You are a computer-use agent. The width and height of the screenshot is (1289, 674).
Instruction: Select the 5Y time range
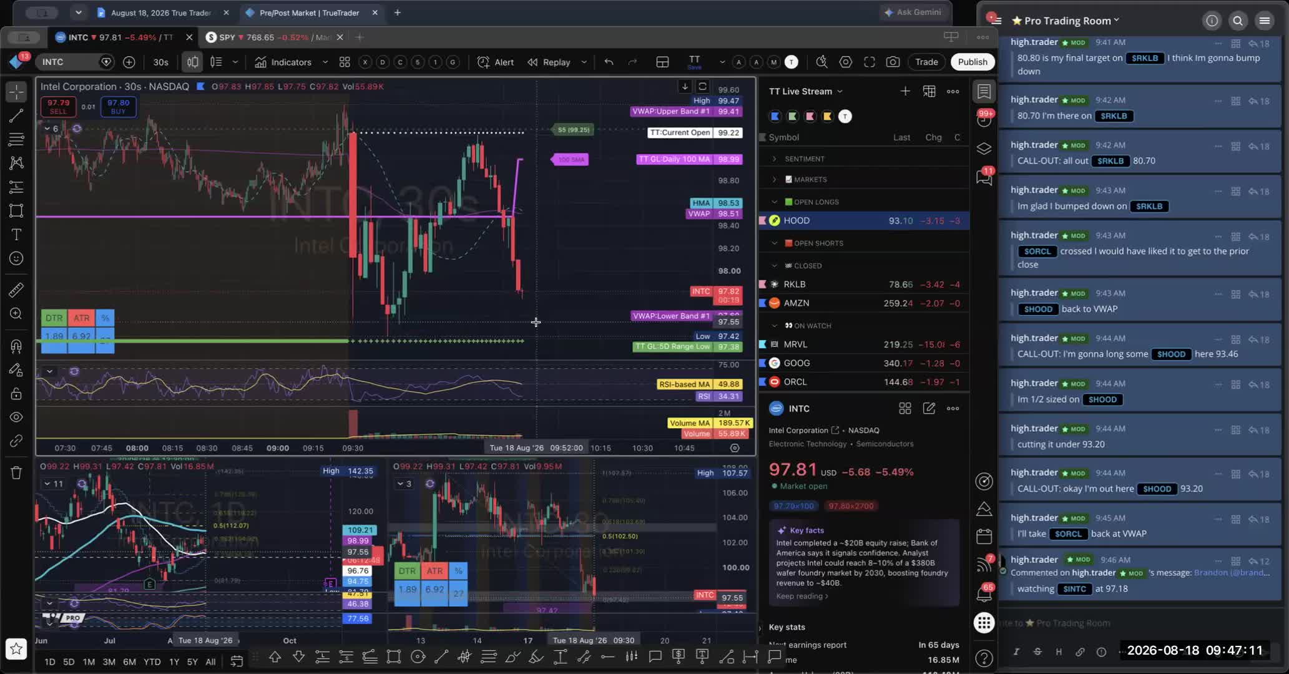pos(192,662)
